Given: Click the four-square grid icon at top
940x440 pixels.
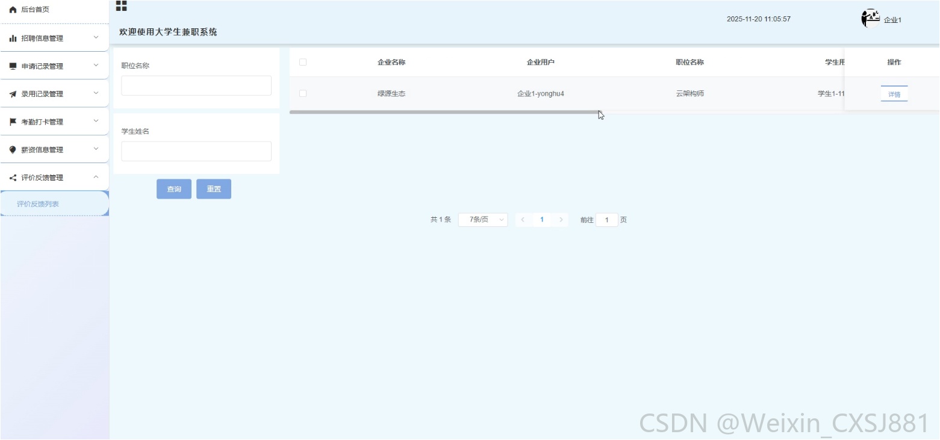Looking at the screenshot, I should pyautogui.click(x=121, y=6).
